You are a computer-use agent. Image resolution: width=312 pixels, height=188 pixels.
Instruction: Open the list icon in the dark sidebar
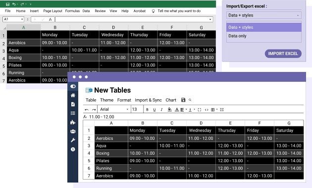pyautogui.click(x=73, y=113)
